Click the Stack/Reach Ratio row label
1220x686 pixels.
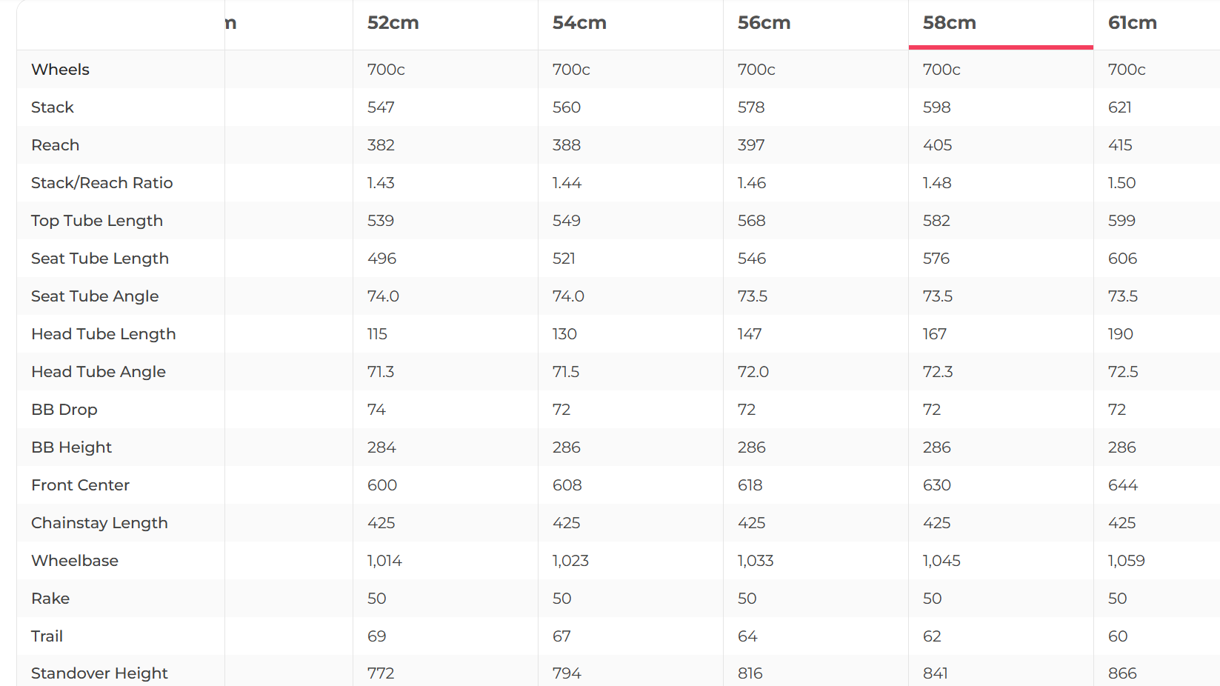tap(101, 183)
